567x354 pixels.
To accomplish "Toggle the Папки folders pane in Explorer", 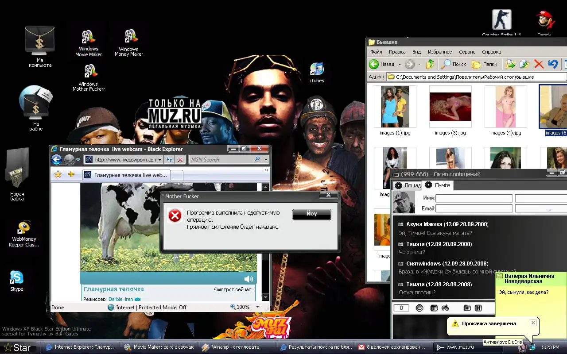I will tap(485, 64).
